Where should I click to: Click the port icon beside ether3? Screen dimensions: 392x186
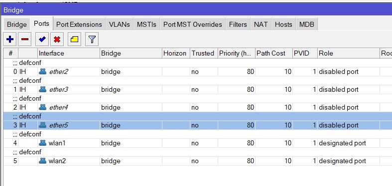click(43, 89)
